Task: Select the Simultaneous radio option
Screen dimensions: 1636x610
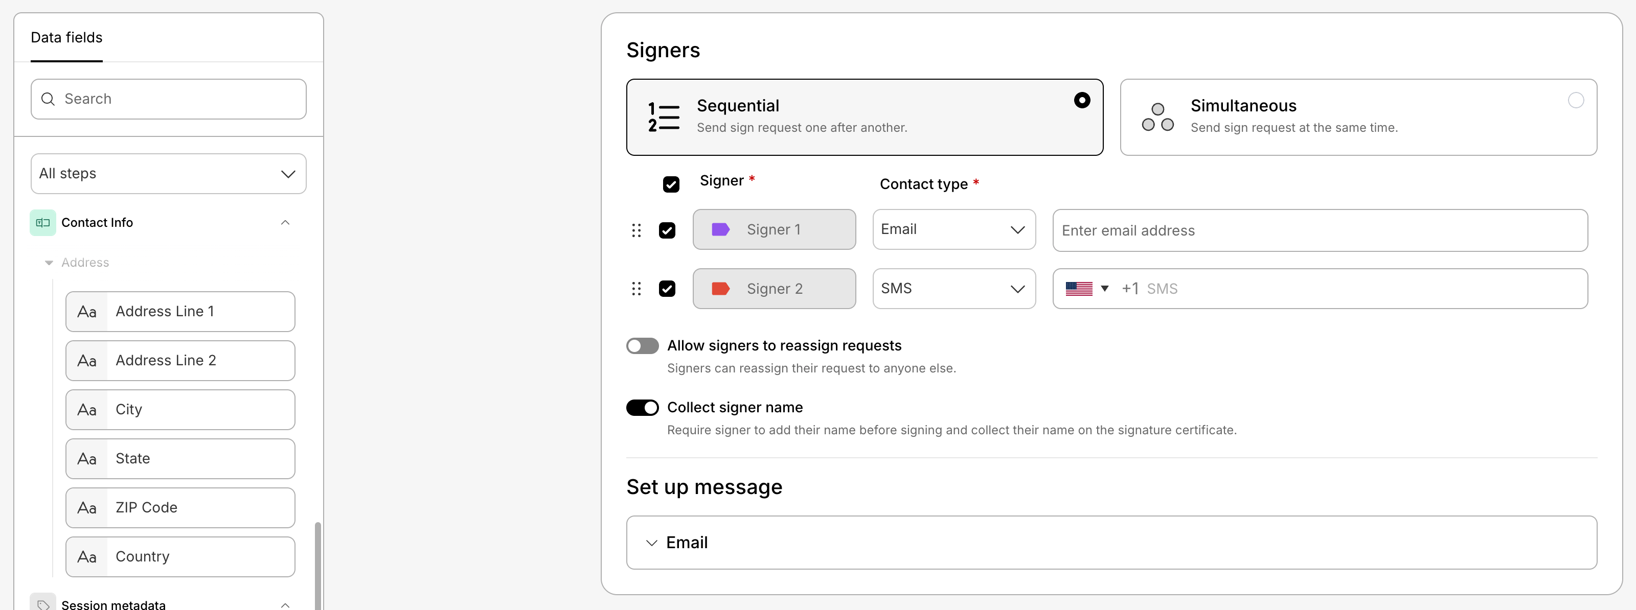Action: (x=1575, y=100)
